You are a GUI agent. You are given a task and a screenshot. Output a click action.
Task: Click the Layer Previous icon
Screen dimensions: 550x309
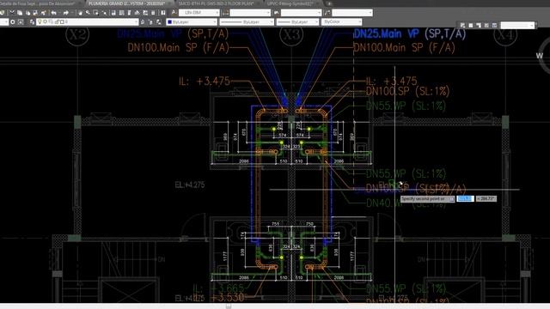151,21
